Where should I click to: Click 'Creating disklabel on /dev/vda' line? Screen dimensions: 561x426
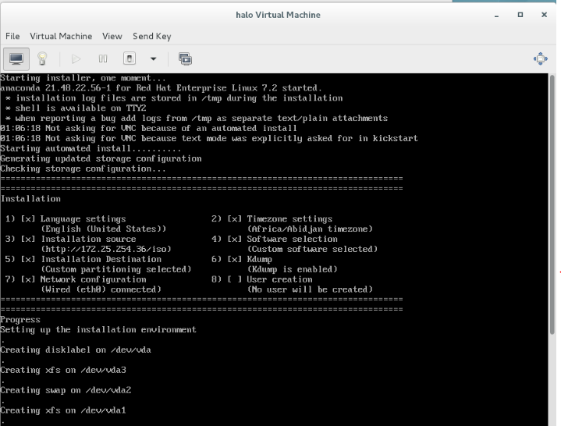[x=76, y=350]
